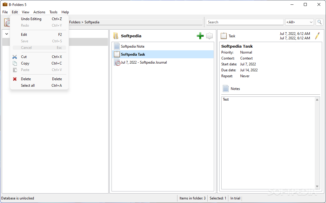Open the <All> filter dropdown
Screen dimensions: 326x203
(299, 22)
